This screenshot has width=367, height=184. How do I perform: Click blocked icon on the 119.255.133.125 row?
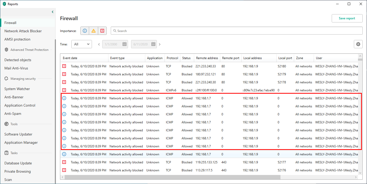(64, 162)
